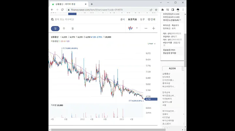Toggle the 60-day moving average line
The width and height of the screenshot is (235, 131).
tap(65, 41)
